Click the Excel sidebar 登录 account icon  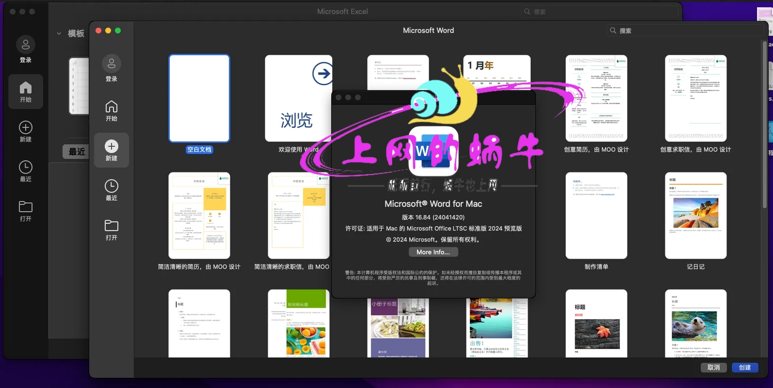click(26, 45)
